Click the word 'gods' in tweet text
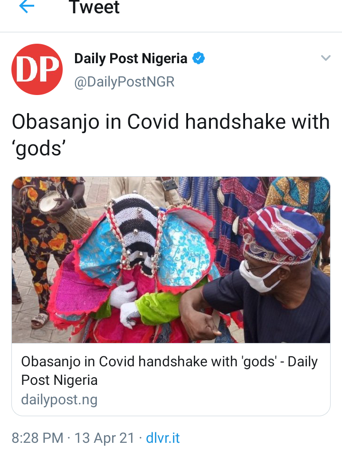Screen dimensions: 342x458 point(38,148)
